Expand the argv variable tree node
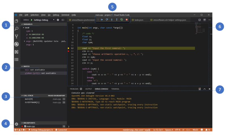 click(x=25, y=41)
